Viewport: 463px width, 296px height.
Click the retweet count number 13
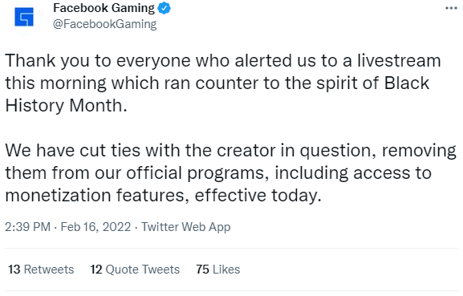click(14, 270)
